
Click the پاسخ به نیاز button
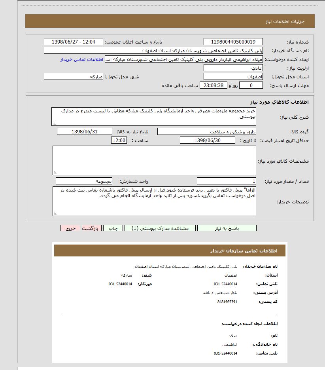pos(227,228)
